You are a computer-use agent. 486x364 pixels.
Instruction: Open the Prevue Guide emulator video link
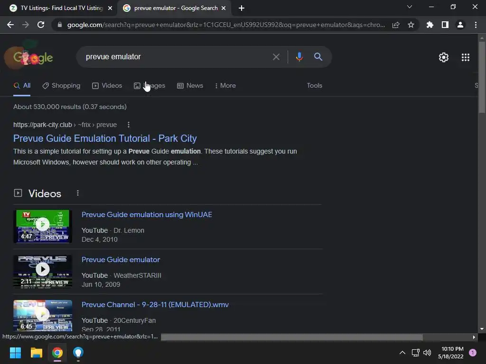pyautogui.click(x=121, y=260)
